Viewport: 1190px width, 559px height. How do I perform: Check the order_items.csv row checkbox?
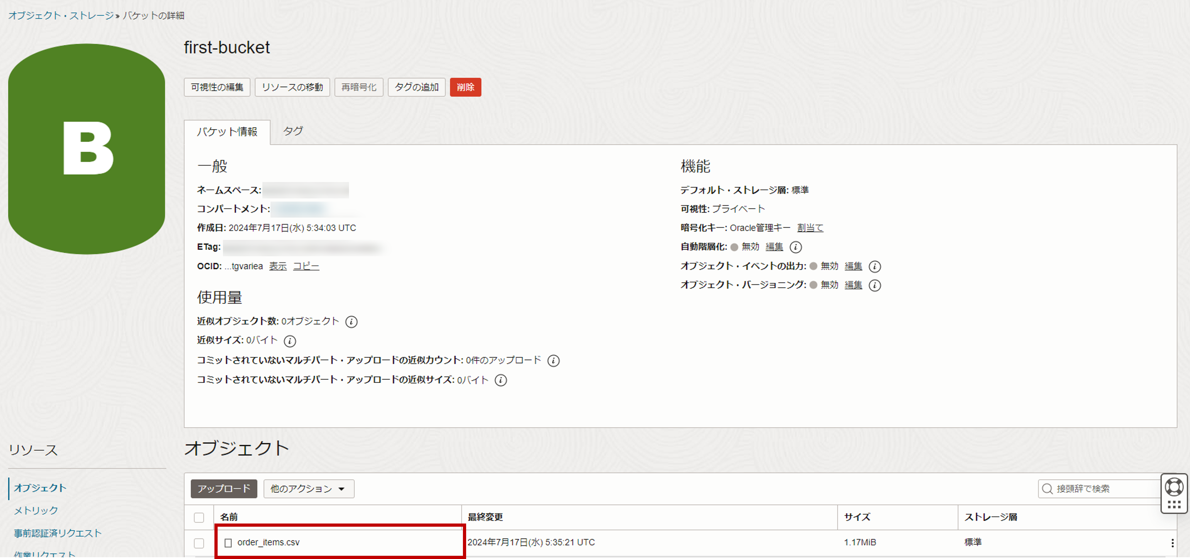(x=199, y=543)
